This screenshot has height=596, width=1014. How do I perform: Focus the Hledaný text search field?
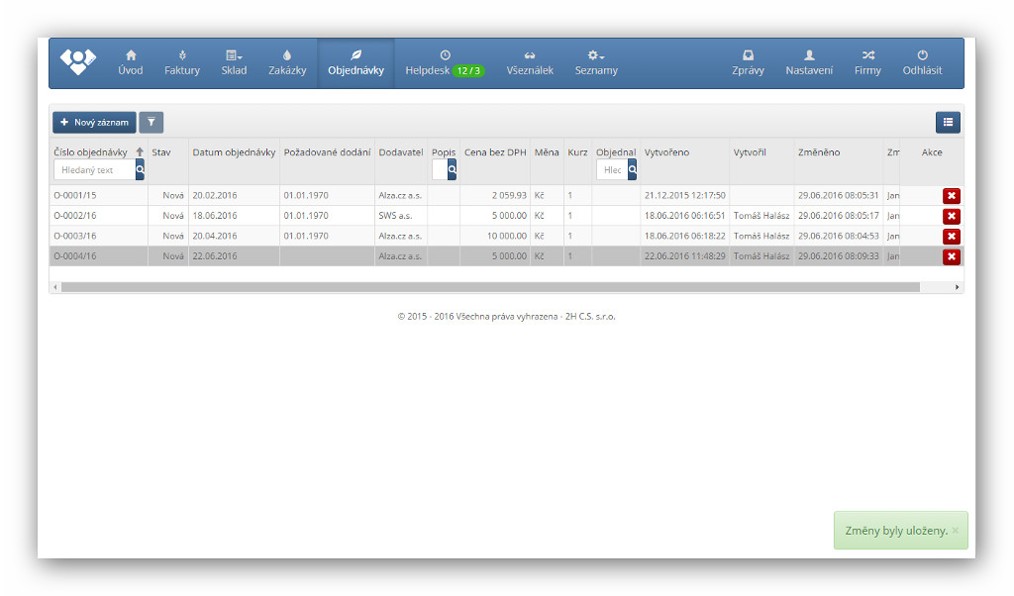click(x=94, y=170)
